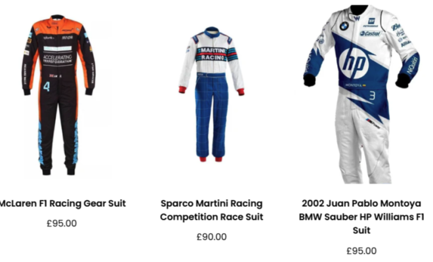
Task: Click the Accelerating Transformation text on the McLaren suit
Action: pyautogui.click(x=58, y=59)
